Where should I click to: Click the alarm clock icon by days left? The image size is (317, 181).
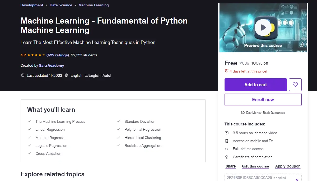click(x=226, y=71)
